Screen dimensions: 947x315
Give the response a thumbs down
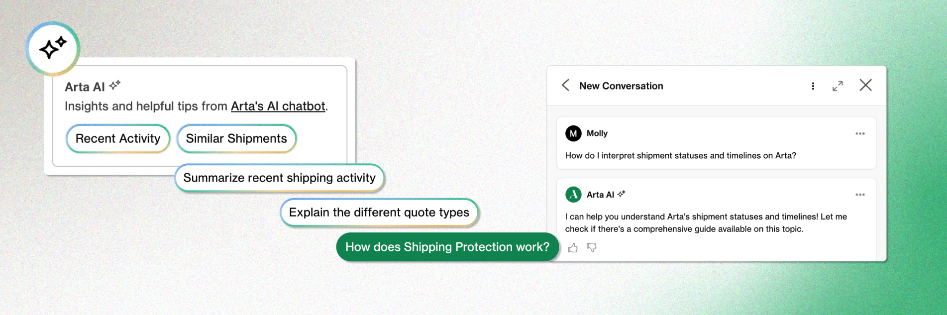[591, 247]
